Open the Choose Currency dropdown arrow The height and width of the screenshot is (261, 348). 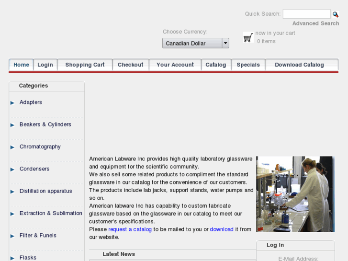[225, 43]
